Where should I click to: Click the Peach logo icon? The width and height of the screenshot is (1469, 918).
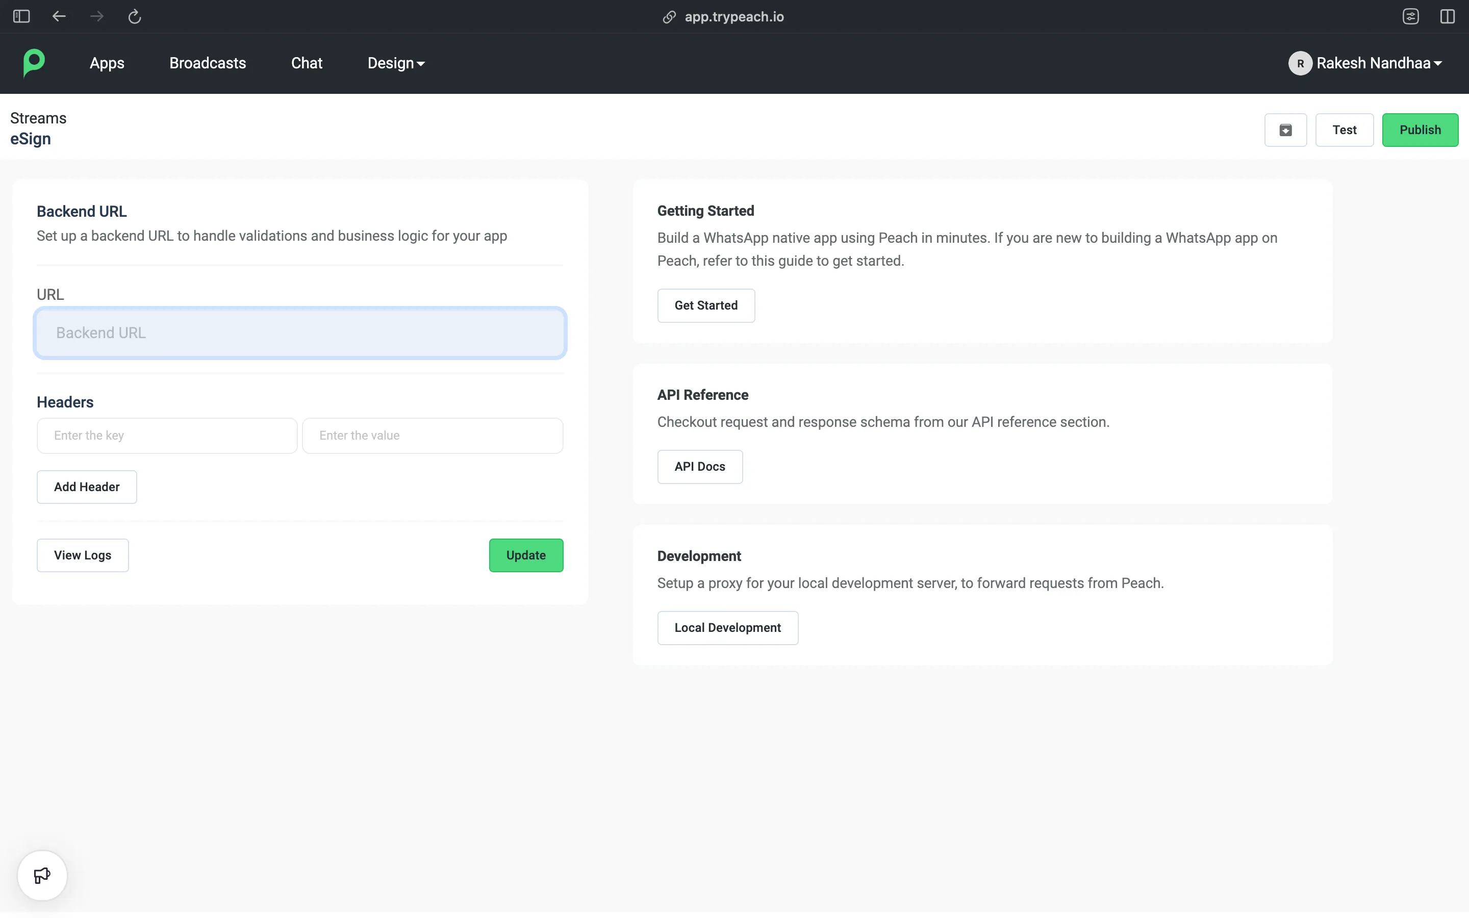point(34,63)
